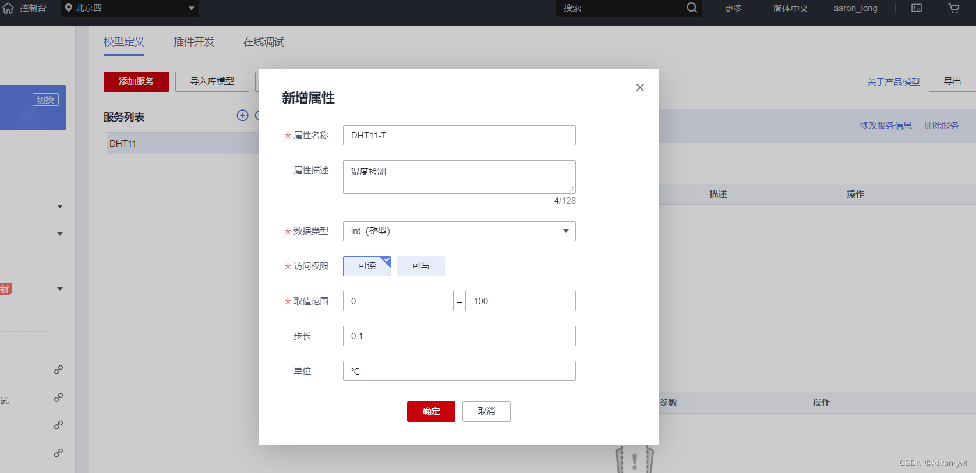
Task: Expand the second sidebar dropdown arrow
Action: tap(60, 234)
